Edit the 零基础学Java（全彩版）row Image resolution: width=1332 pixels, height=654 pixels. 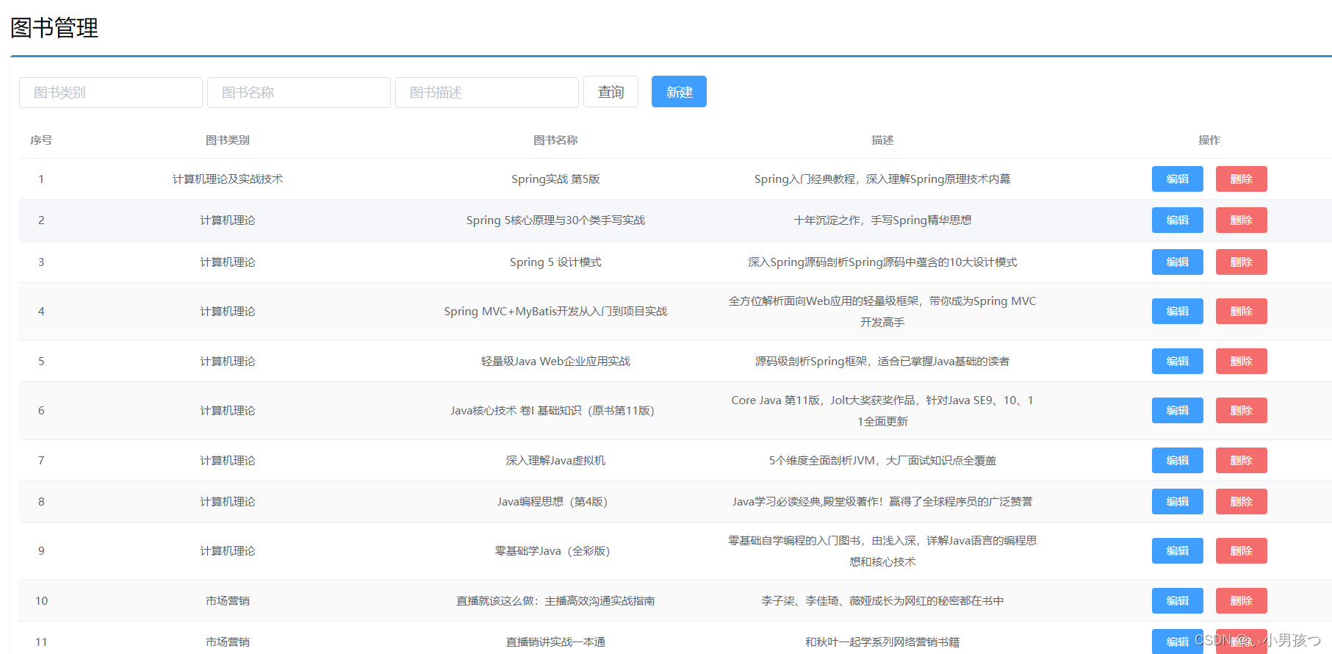1177,551
